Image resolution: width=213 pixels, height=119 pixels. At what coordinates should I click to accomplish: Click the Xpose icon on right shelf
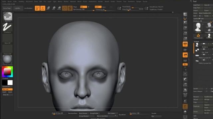tap(185, 117)
